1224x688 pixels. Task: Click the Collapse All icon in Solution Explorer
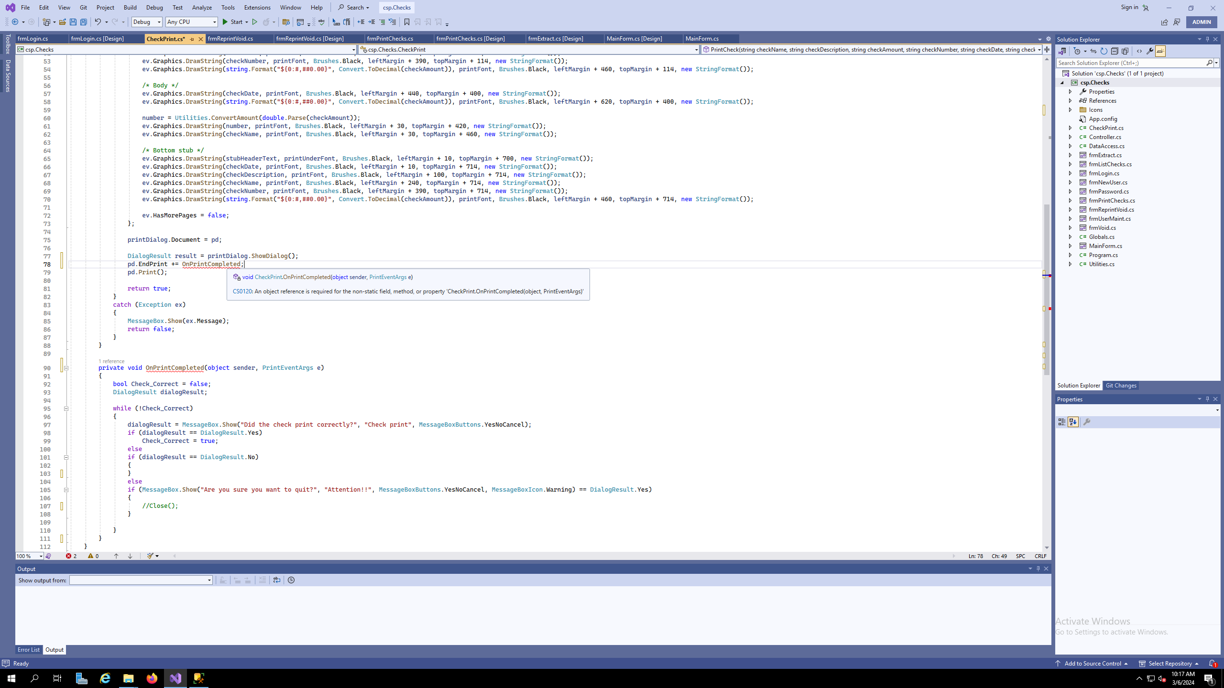pyautogui.click(x=1115, y=51)
